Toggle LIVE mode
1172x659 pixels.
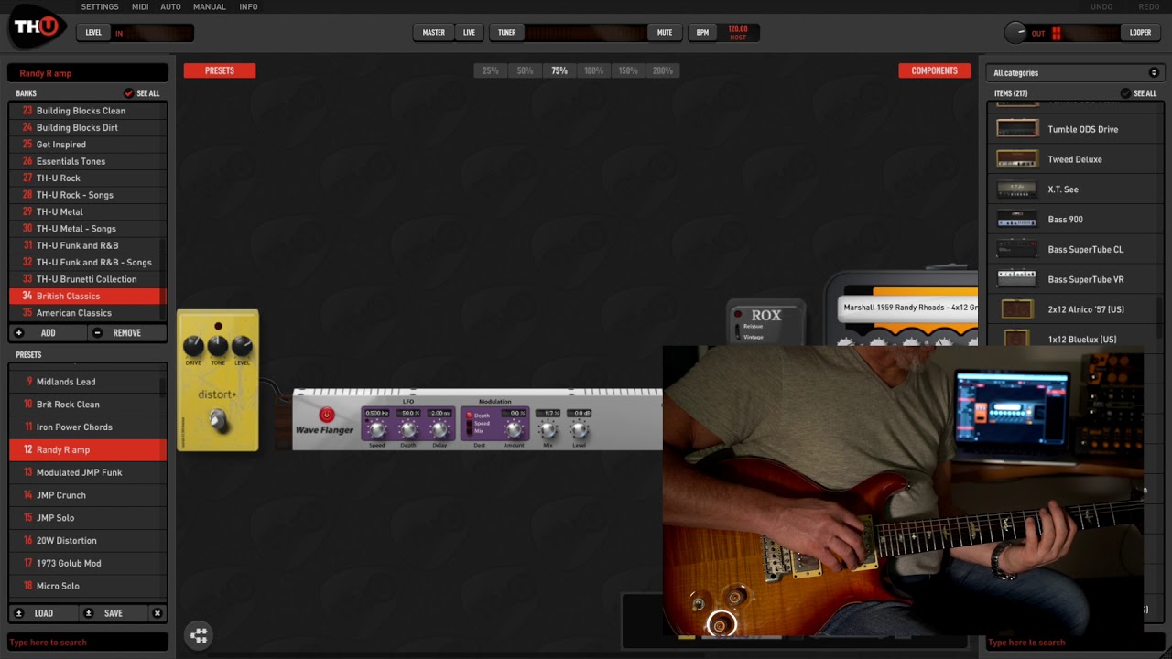tap(469, 33)
